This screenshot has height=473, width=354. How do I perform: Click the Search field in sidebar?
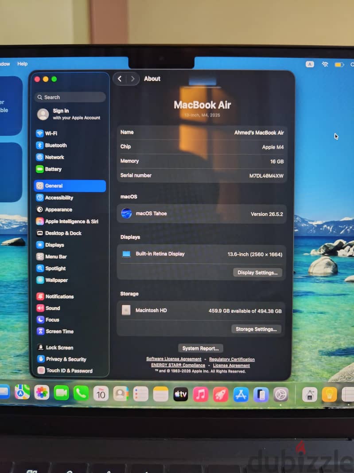point(70,97)
